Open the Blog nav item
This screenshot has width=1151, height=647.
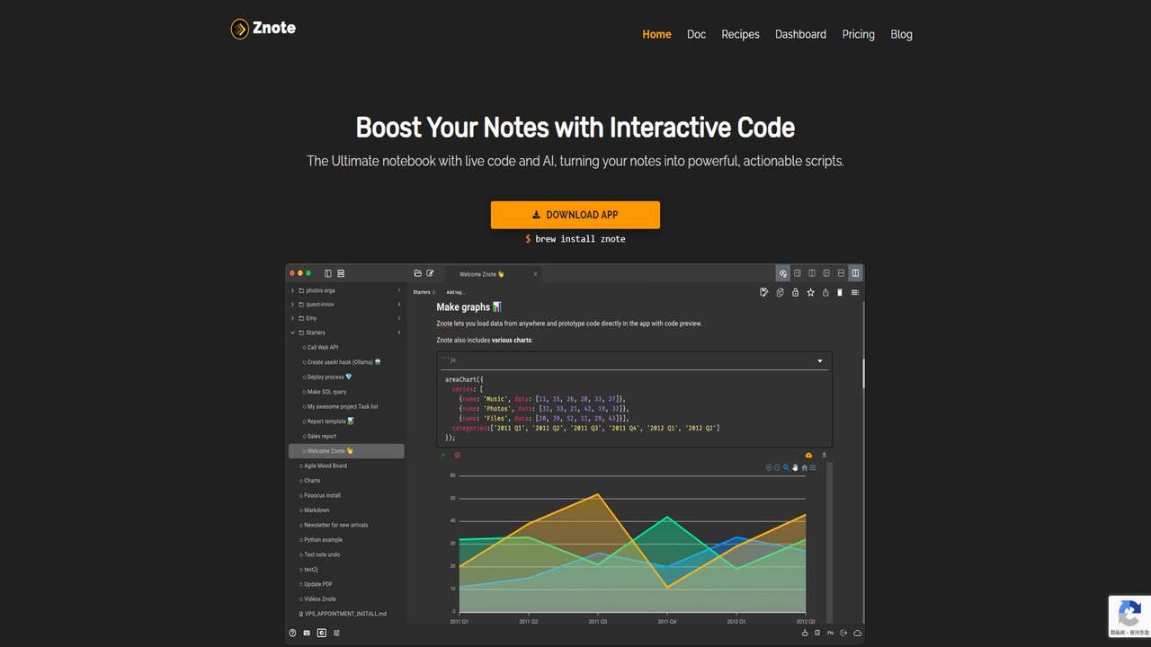click(x=901, y=34)
